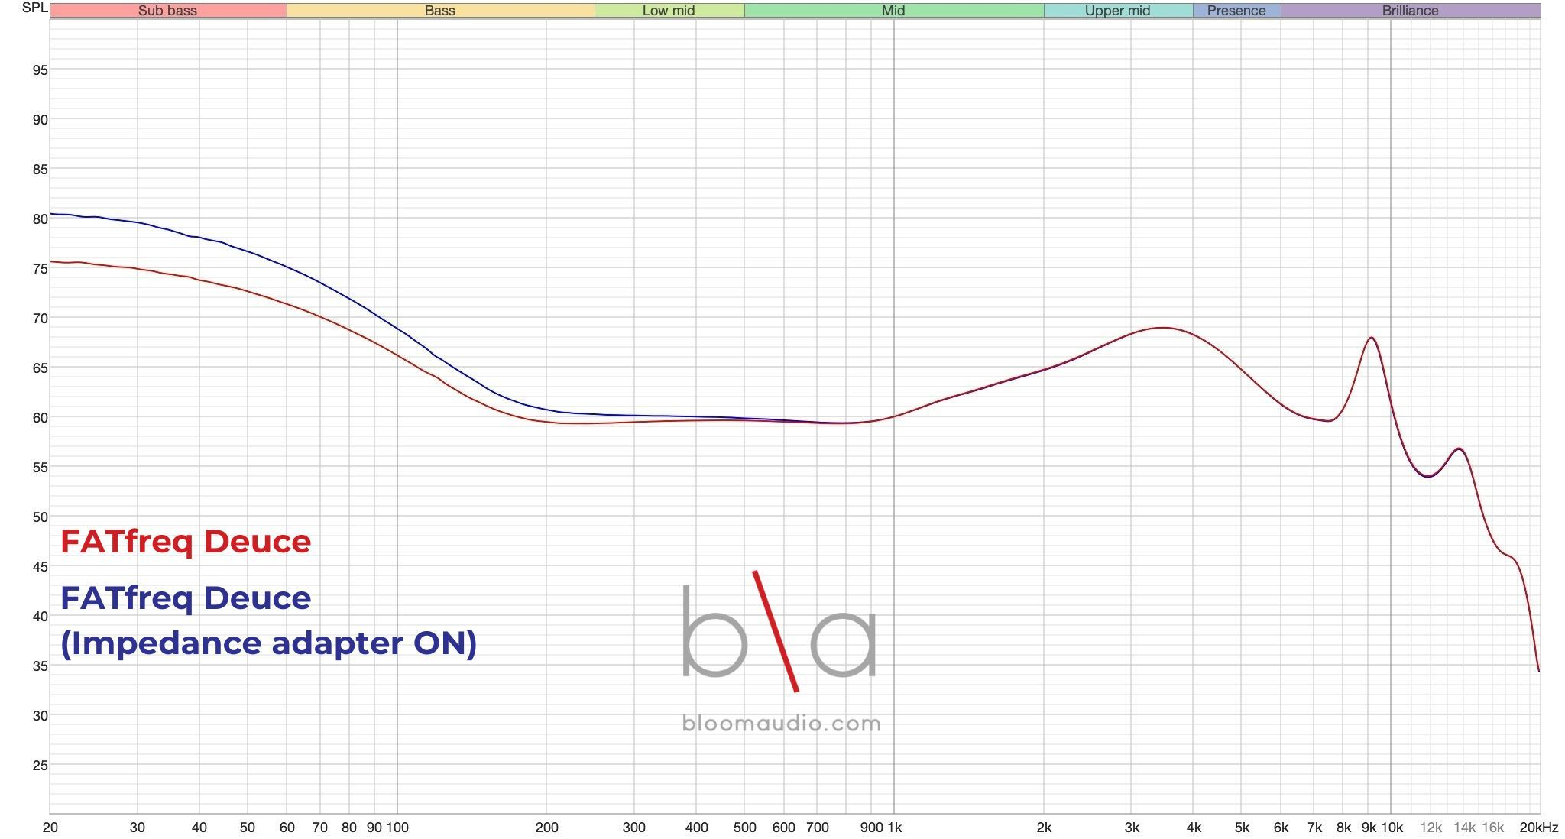Click the SPL axis label
The image size is (1565, 839).
[x=34, y=8]
